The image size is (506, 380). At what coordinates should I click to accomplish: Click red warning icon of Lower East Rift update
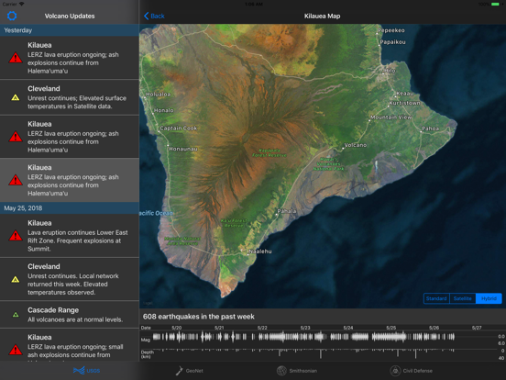point(16,236)
